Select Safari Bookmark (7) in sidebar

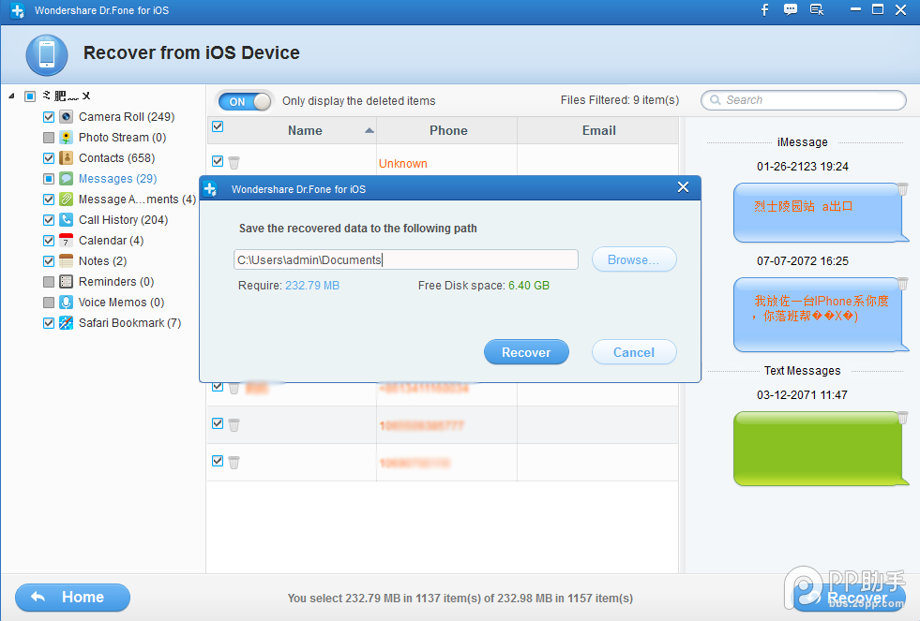point(129,323)
